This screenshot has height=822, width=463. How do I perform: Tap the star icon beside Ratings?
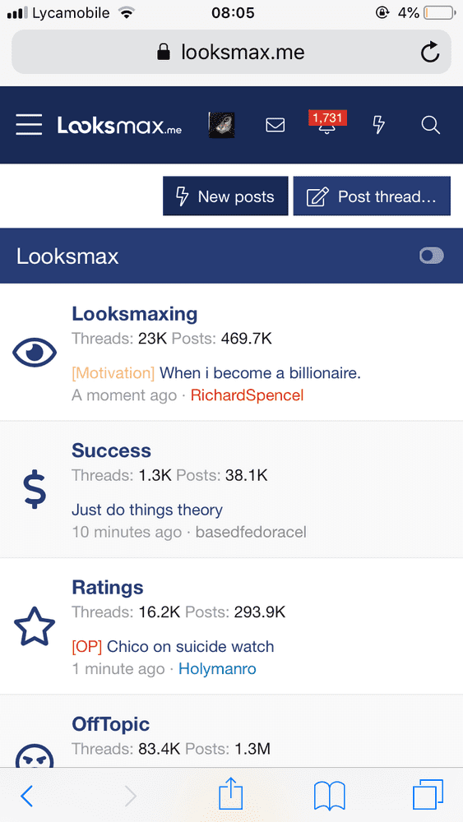click(x=34, y=626)
